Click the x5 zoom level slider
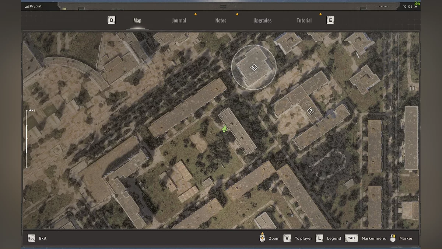 tap(27, 138)
